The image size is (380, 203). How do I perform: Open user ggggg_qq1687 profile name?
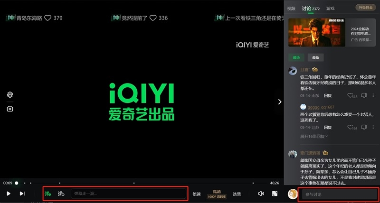point(321,107)
